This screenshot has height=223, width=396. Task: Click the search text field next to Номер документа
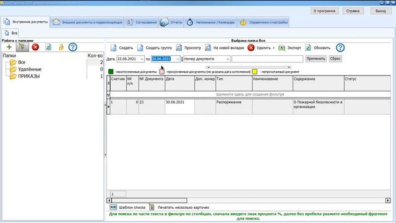(267, 59)
